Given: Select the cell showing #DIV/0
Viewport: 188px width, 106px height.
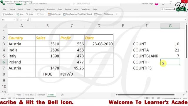Looking at the screenshot, I should tap(72, 74).
